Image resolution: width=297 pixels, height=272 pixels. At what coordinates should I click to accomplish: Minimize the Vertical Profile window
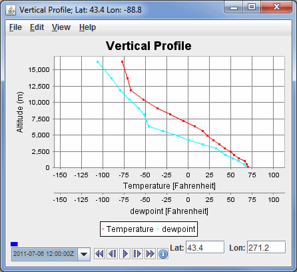pos(234,7)
